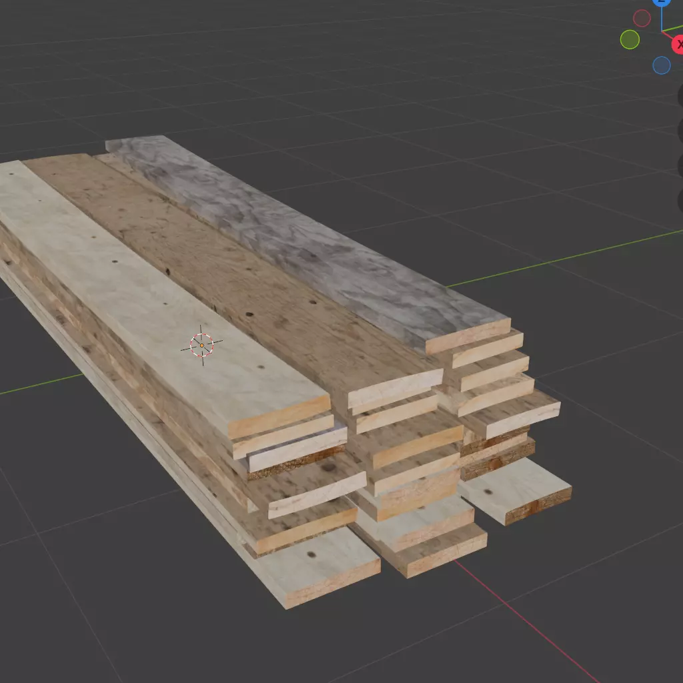Click the hollow red negative X gizmo circle
This screenshot has height=683, width=683.
[x=642, y=18]
